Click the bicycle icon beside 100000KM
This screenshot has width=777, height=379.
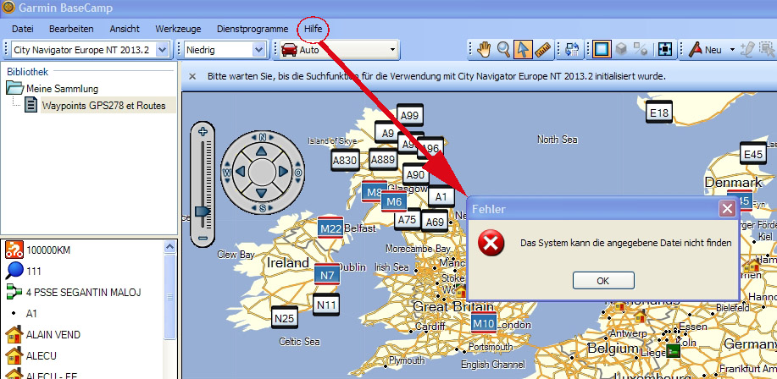[14, 250]
